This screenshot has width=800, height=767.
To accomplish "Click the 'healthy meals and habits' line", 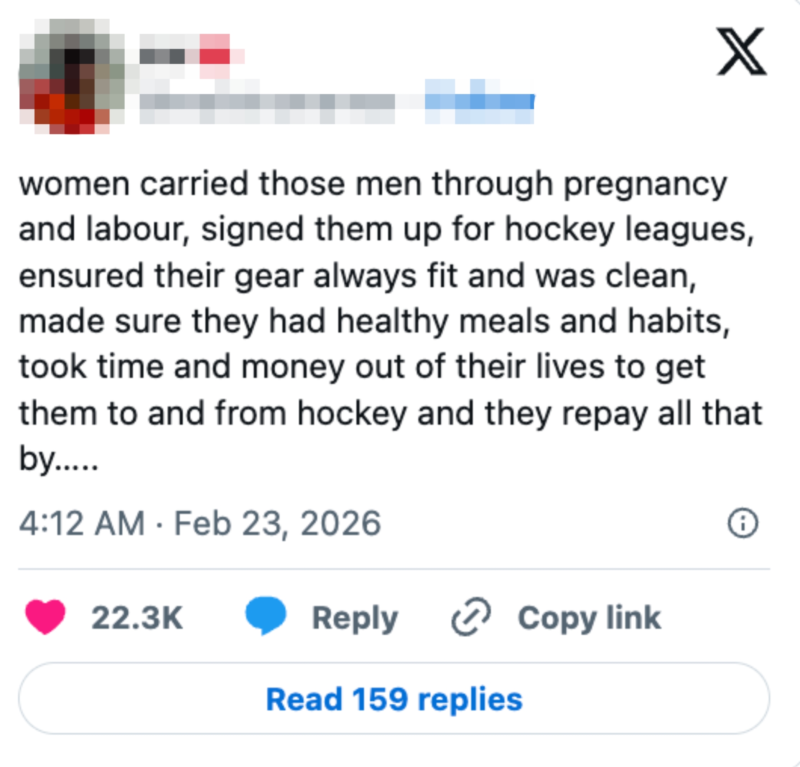I will (532, 322).
